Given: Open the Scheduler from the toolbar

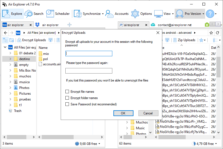Looking at the screenshot, I should tap(58, 14).
